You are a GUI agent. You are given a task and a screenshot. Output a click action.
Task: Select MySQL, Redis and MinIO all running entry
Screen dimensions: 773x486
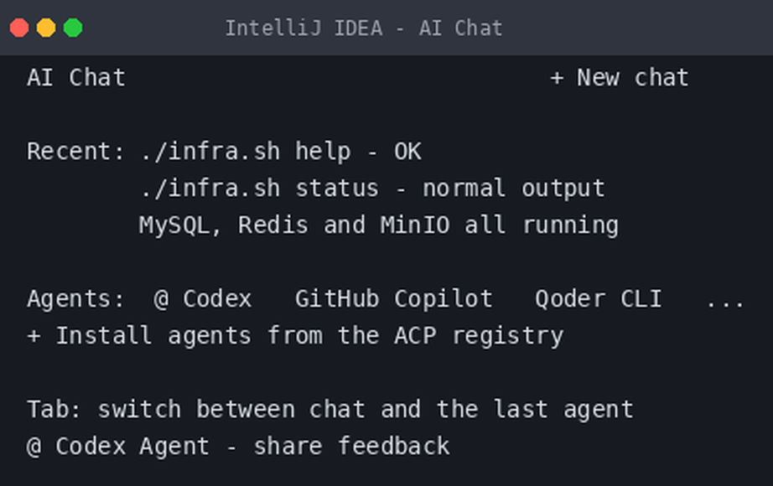[378, 225]
